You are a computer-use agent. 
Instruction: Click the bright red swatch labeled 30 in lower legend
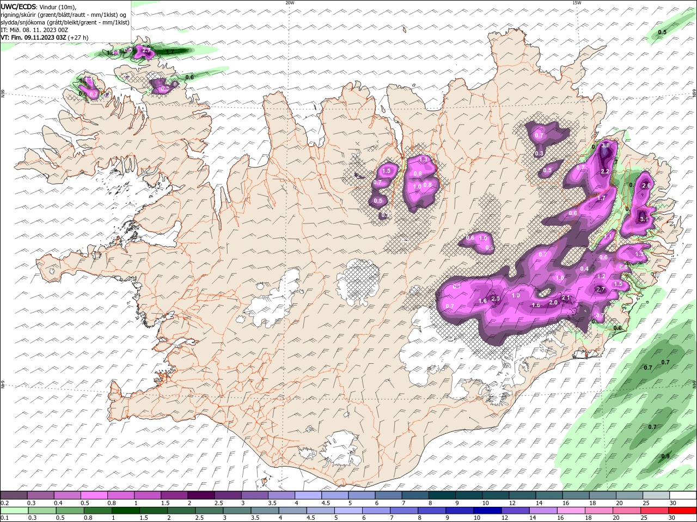pyautogui.click(x=683, y=511)
